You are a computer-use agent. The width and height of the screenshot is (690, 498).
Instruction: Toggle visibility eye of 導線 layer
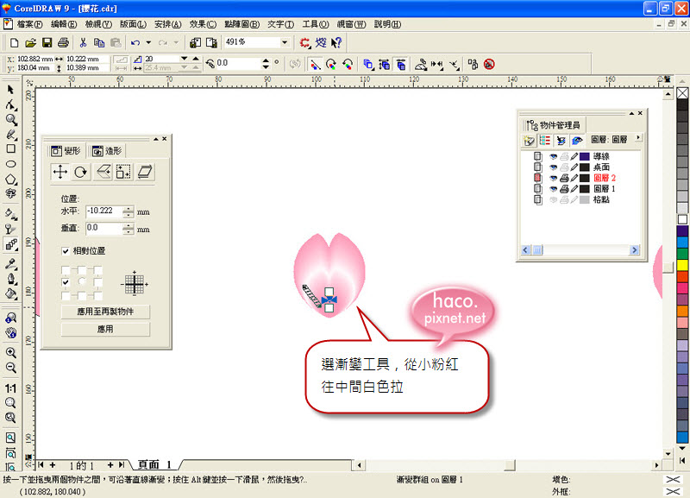pyautogui.click(x=553, y=156)
